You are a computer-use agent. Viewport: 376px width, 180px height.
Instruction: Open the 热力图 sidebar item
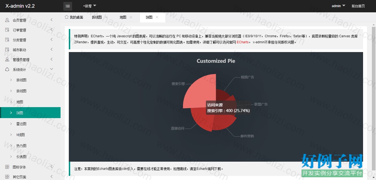(x=30, y=146)
